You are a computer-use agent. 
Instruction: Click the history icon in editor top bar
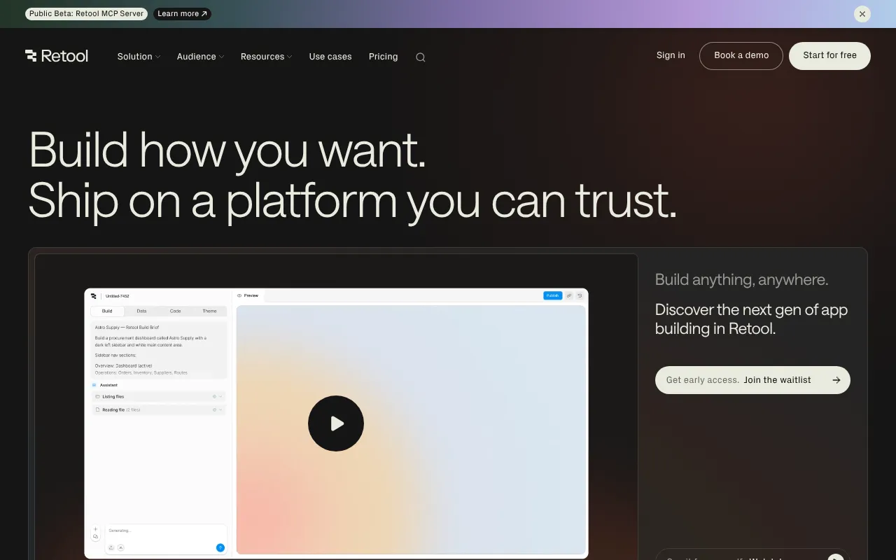tap(580, 295)
